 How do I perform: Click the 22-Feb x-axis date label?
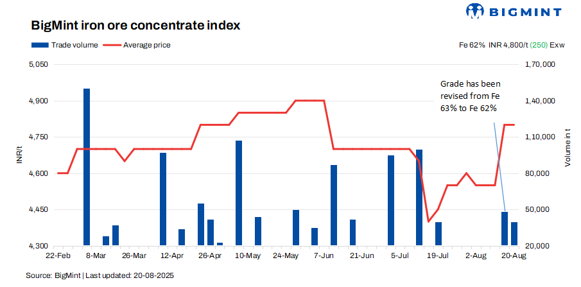[58, 255]
